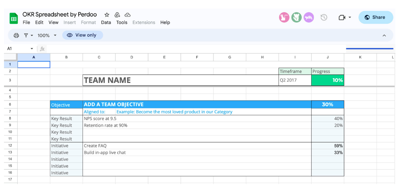Select column A header
The width and height of the screenshot is (403, 190).
coord(34,57)
